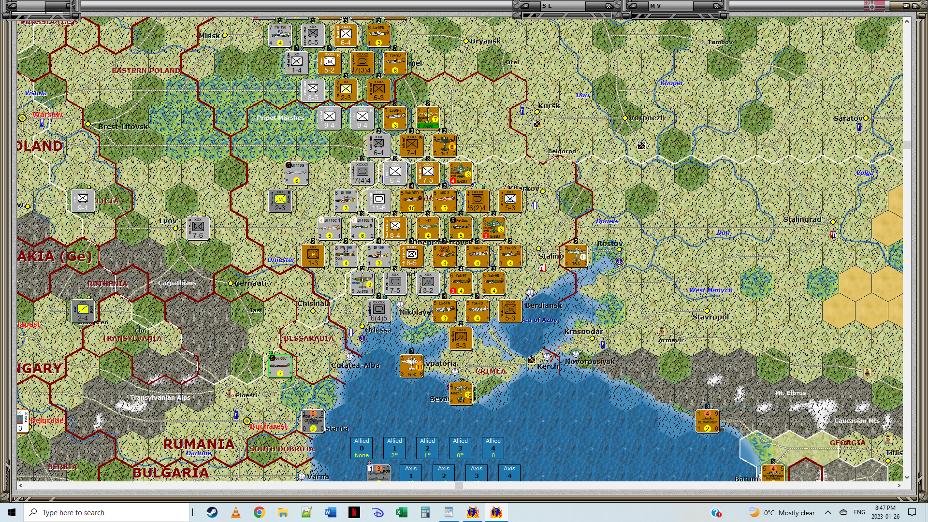Click the Voronezh city label
This screenshot has width=928, height=522.
click(x=646, y=118)
